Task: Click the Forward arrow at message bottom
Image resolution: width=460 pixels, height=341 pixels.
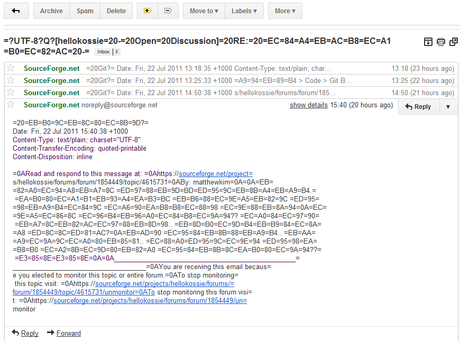Action: pos(51,333)
